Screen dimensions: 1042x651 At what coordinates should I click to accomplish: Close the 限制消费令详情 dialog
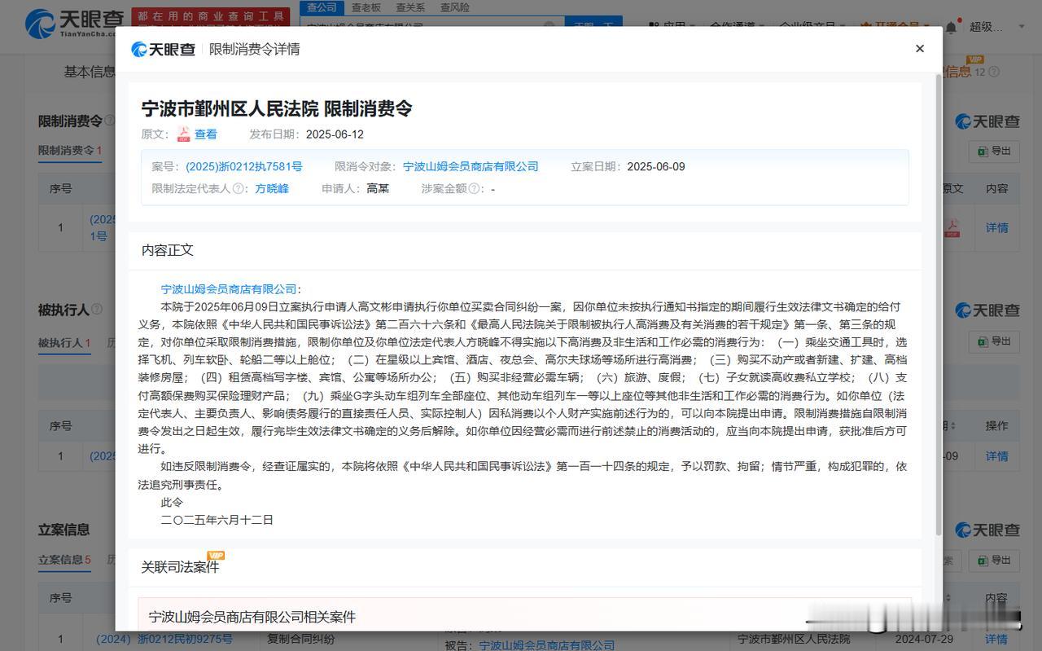(920, 49)
